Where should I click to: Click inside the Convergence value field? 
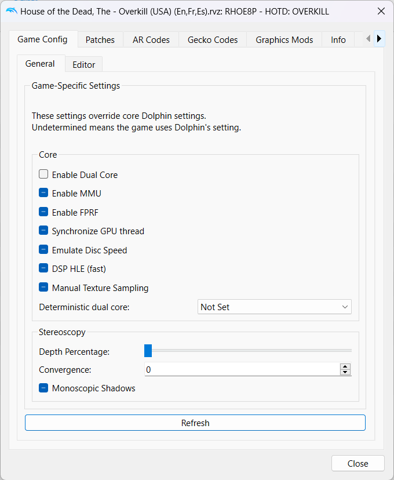click(242, 369)
